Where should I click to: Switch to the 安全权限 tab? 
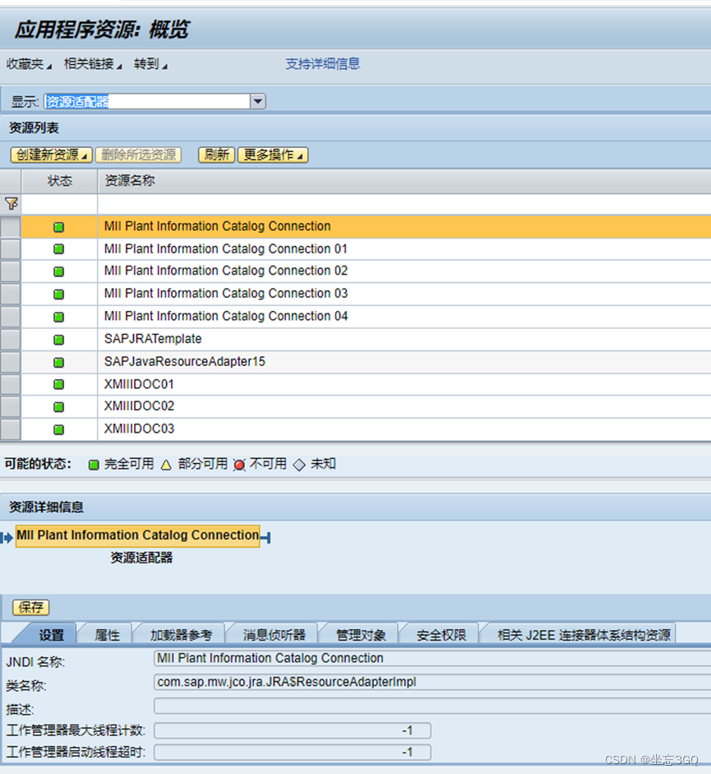tap(439, 633)
